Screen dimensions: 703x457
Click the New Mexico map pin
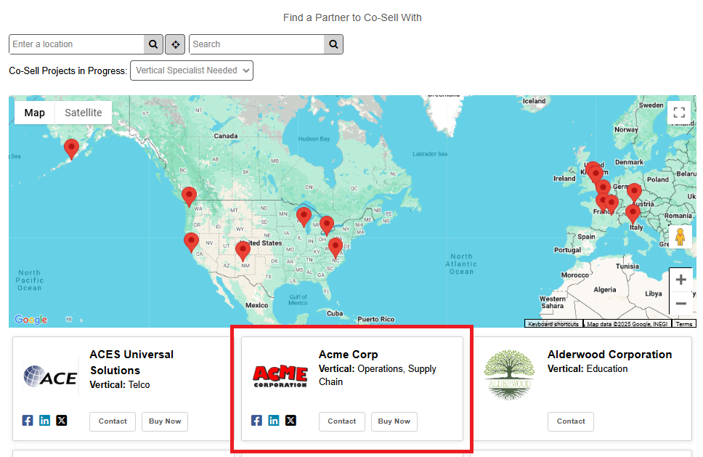(x=243, y=250)
